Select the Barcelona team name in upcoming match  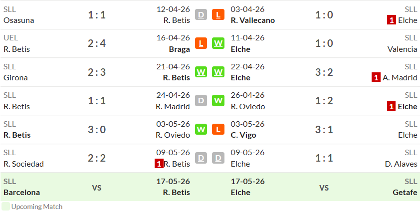(x=21, y=192)
